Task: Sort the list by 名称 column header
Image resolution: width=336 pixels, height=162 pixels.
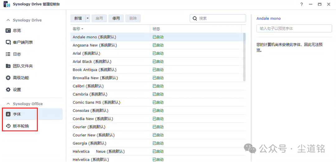Action: (76, 29)
